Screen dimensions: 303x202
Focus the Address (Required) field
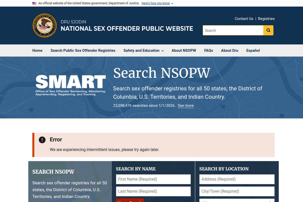pos(237,179)
